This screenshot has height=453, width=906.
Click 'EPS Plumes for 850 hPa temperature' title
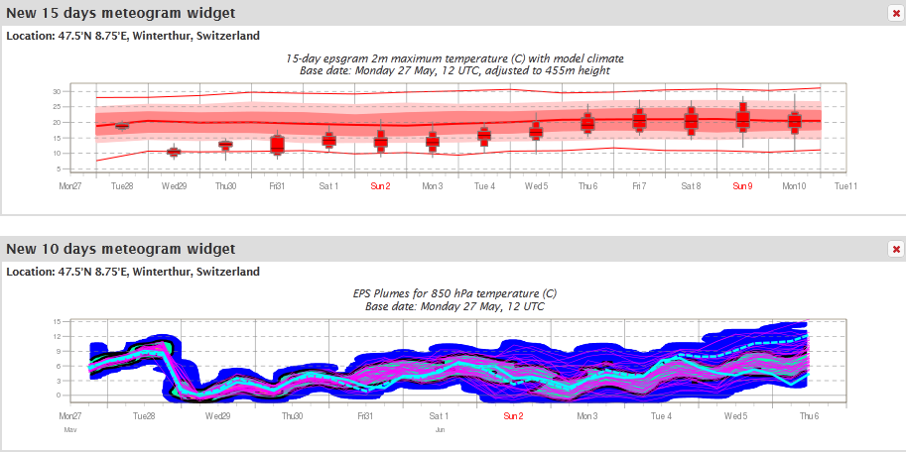[x=454, y=293]
